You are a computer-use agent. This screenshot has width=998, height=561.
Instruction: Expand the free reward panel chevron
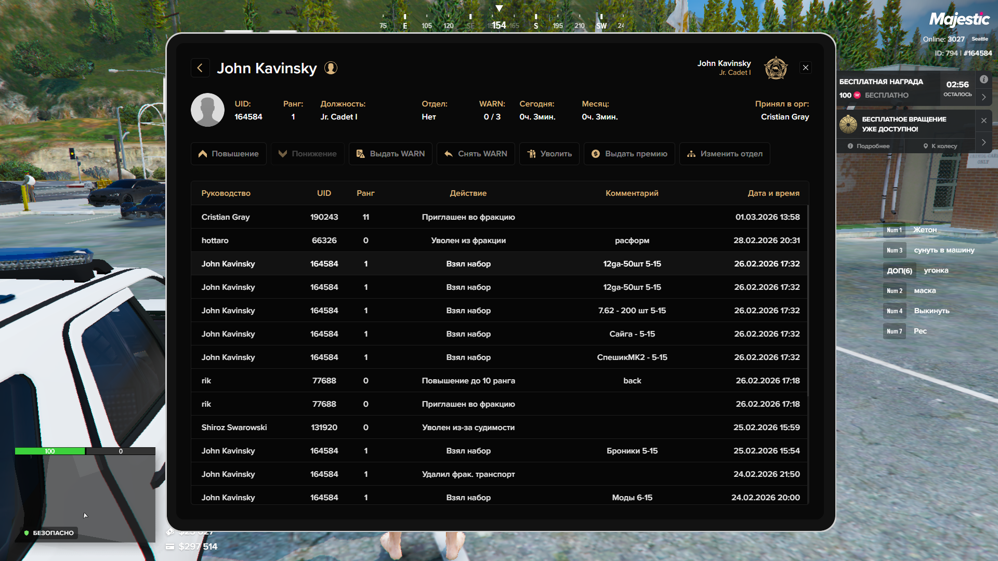click(x=983, y=97)
